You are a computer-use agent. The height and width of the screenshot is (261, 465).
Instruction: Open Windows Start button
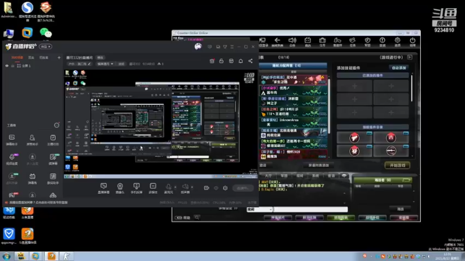(x=6, y=256)
